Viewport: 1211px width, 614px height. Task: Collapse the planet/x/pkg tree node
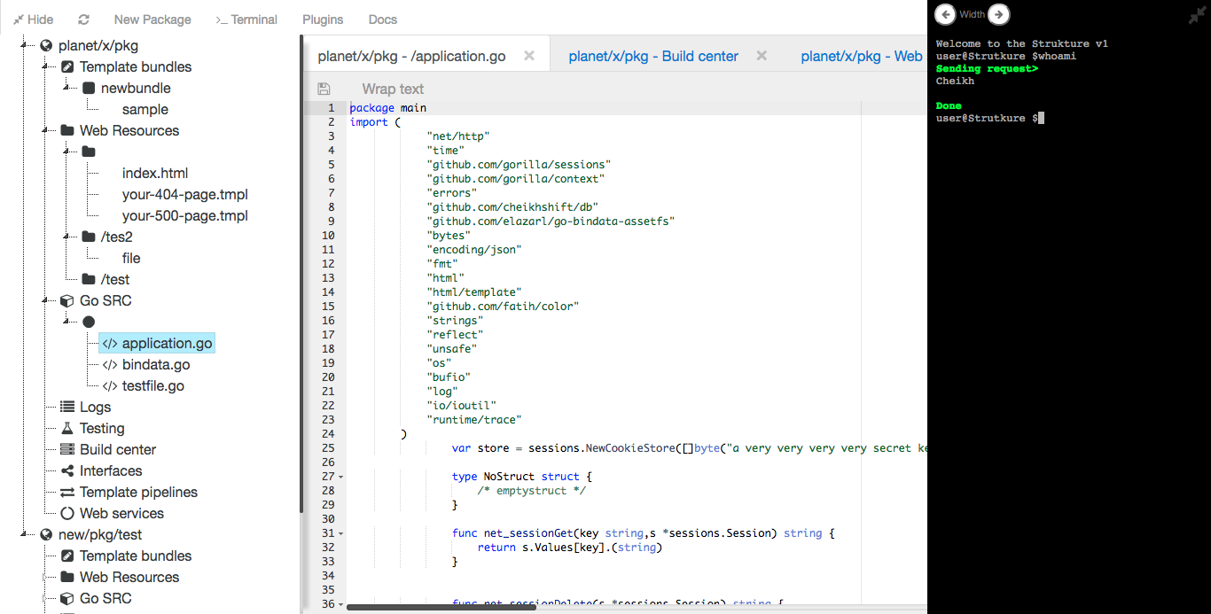[23, 46]
